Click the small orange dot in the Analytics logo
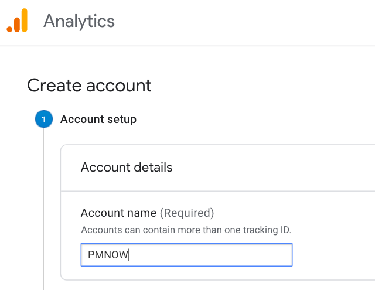The width and height of the screenshot is (375, 290). point(9,29)
